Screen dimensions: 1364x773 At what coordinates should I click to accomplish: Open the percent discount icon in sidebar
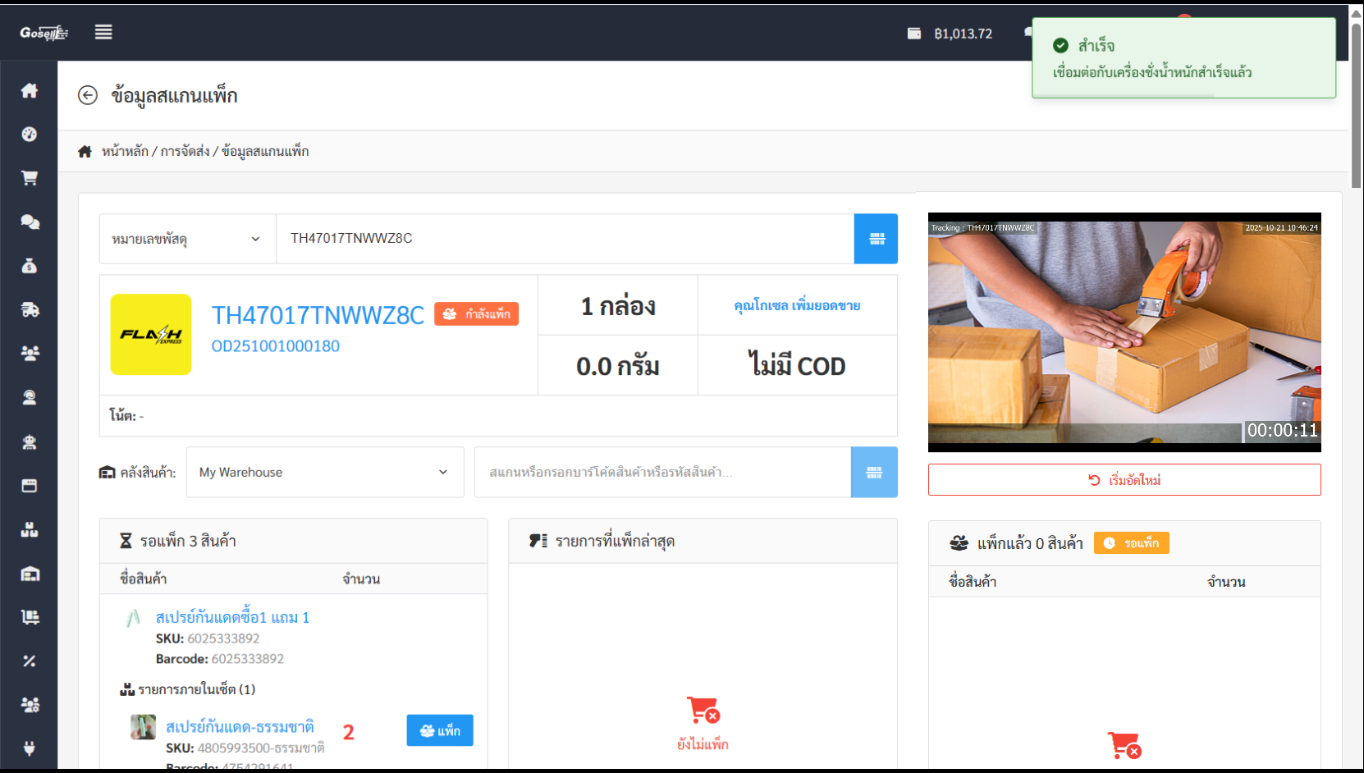tap(30, 661)
